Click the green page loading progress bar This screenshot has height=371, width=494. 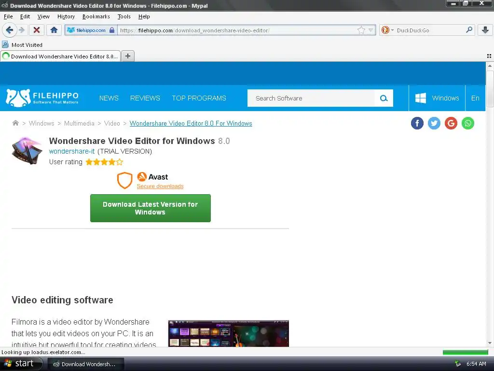465,352
